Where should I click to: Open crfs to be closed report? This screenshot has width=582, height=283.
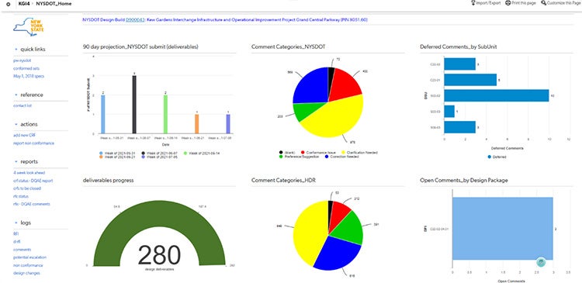27,188
